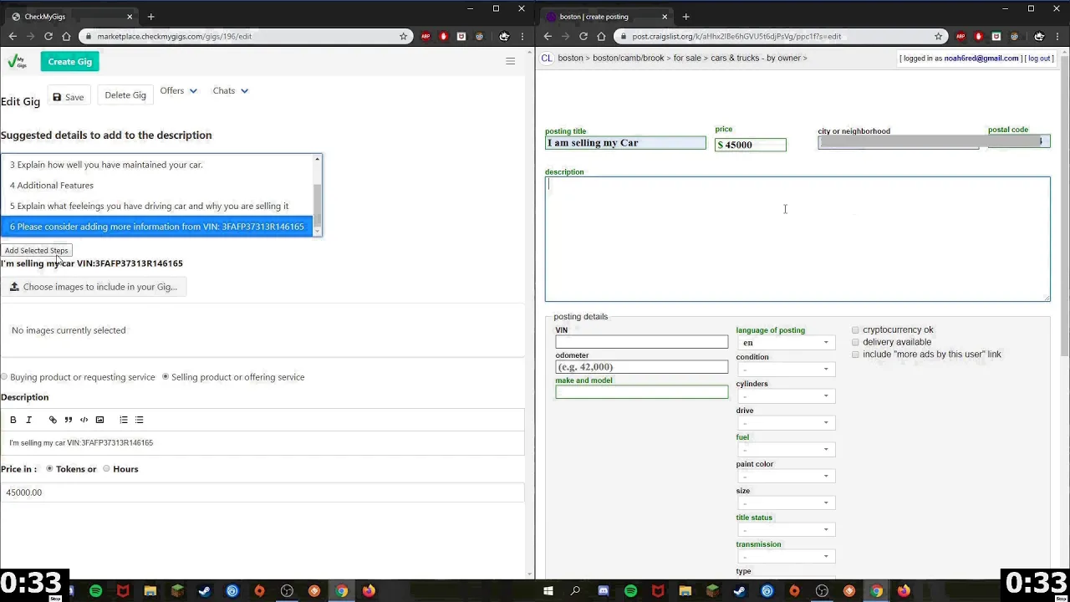Toggle bold formatting in Description editor
This screenshot has width=1070, height=602.
[13, 420]
